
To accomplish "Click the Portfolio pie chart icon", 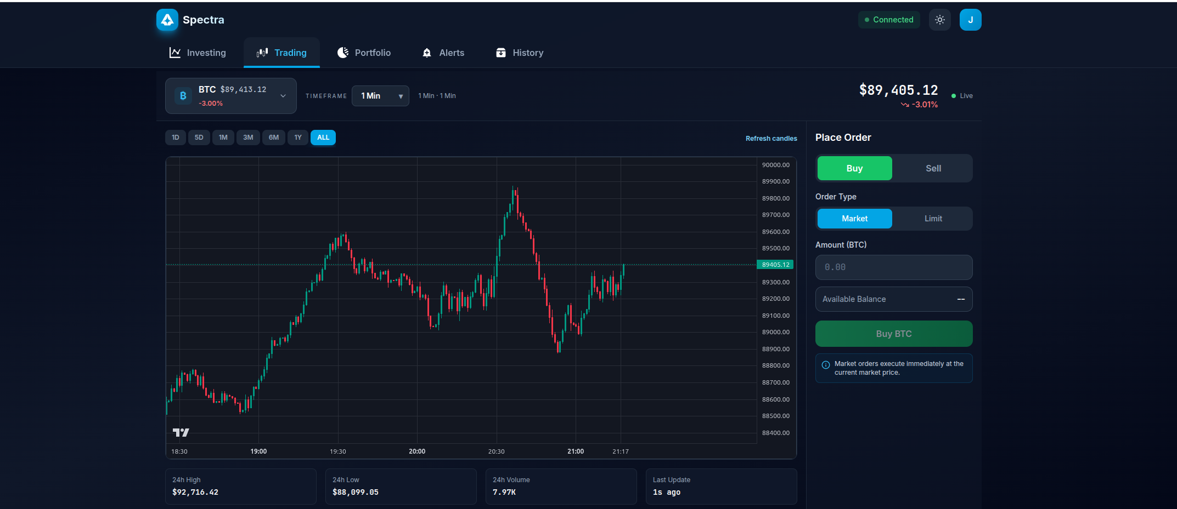I will pyautogui.click(x=343, y=53).
